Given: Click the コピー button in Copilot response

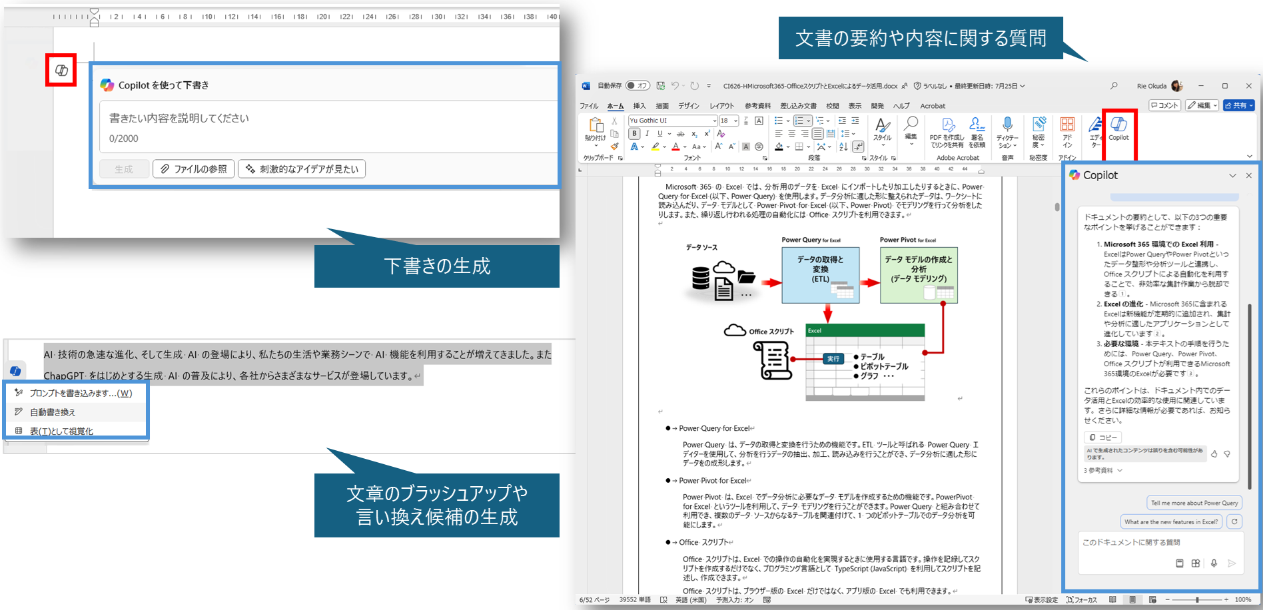Looking at the screenshot, I should 1103,438.
